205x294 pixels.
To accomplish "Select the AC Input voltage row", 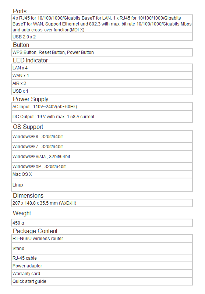I will 102,106.
